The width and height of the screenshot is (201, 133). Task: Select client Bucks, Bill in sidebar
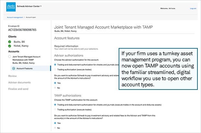pyautogui.click(x=19, y=42)
